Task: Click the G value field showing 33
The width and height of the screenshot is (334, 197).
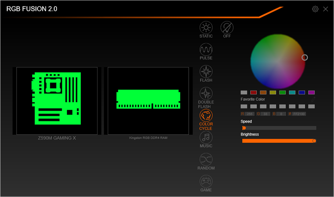Action: (265, 114)
